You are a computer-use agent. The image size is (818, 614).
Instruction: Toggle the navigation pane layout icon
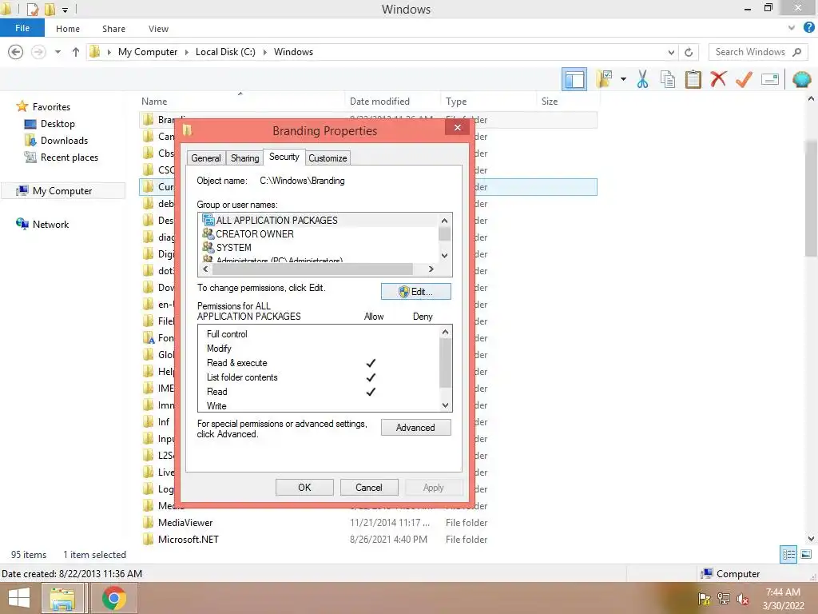point(574,80)
